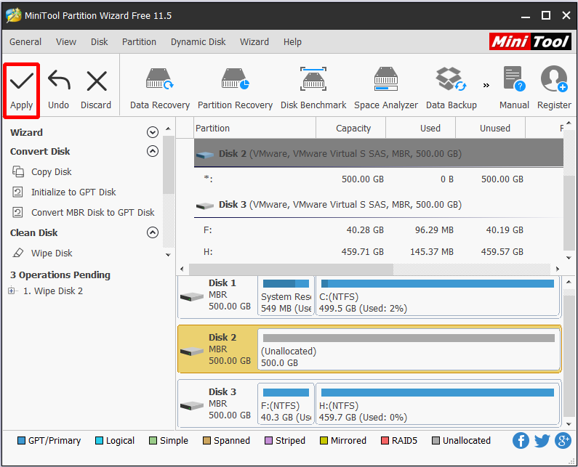Open the Data Backup tool
The width and height of the screenshot is (578, 467).
451,89
